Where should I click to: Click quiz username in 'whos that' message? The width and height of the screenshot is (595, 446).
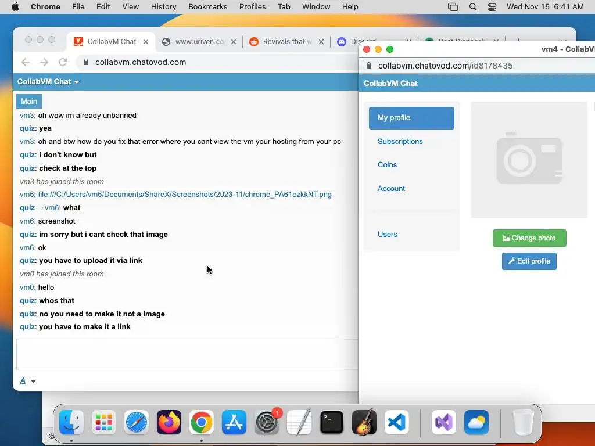pyautogui.click(x=28, y=301)
